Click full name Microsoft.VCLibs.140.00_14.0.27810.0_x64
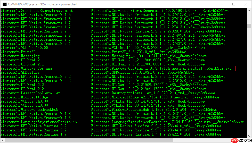252x143 pixels. tap(148, 105)
